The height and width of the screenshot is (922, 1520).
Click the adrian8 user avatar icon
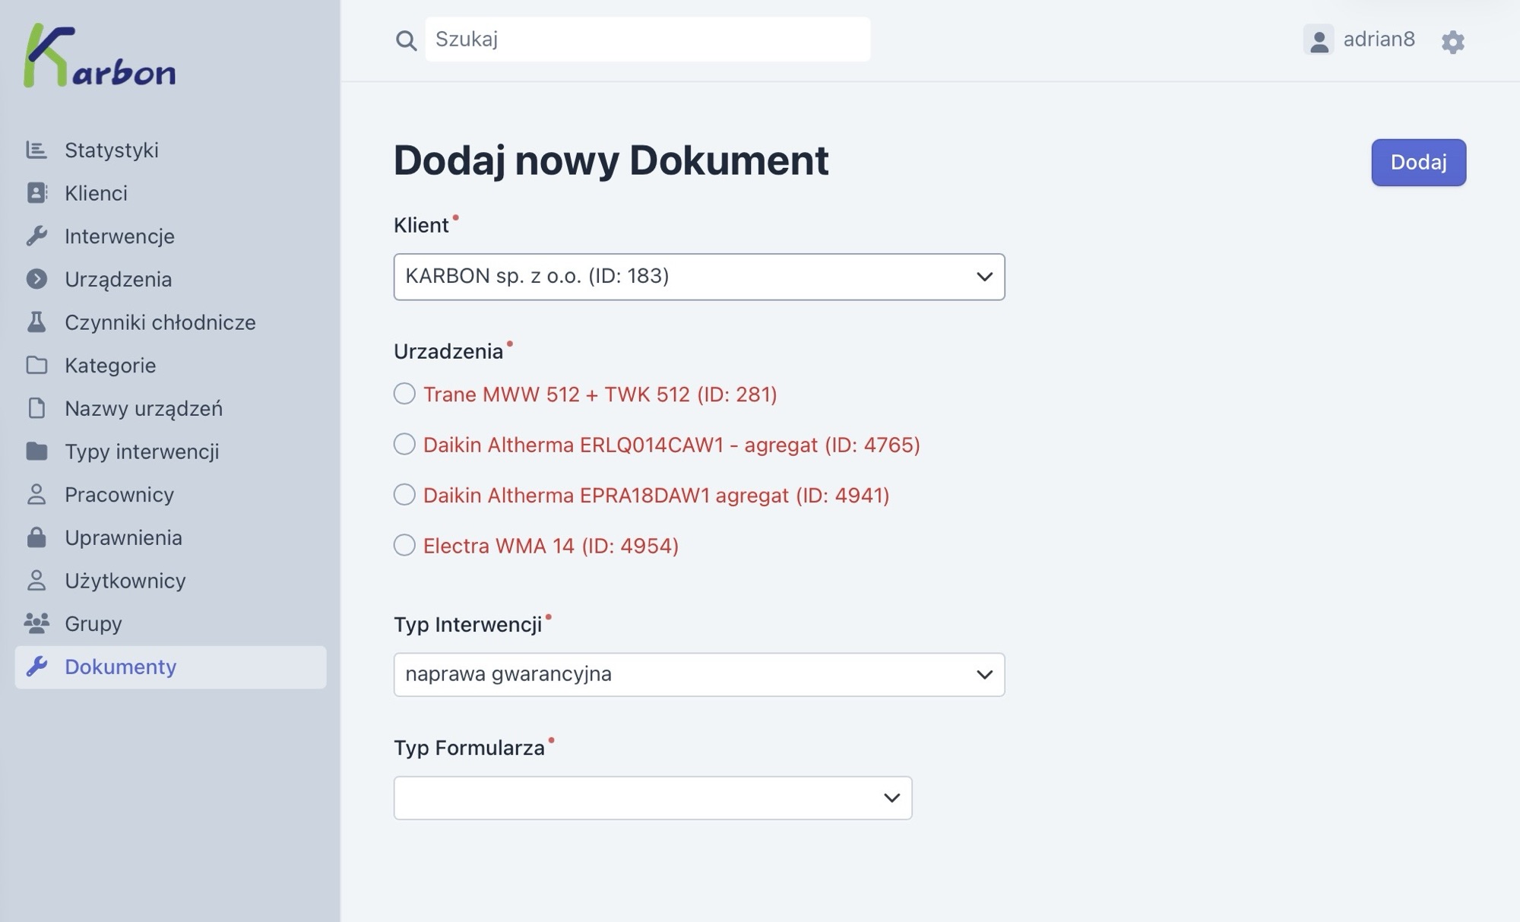point(1319,40)
